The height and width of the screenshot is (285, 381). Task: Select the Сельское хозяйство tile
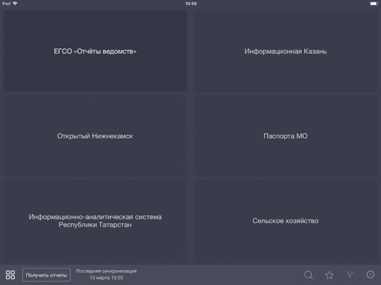[x=286, y=220]
